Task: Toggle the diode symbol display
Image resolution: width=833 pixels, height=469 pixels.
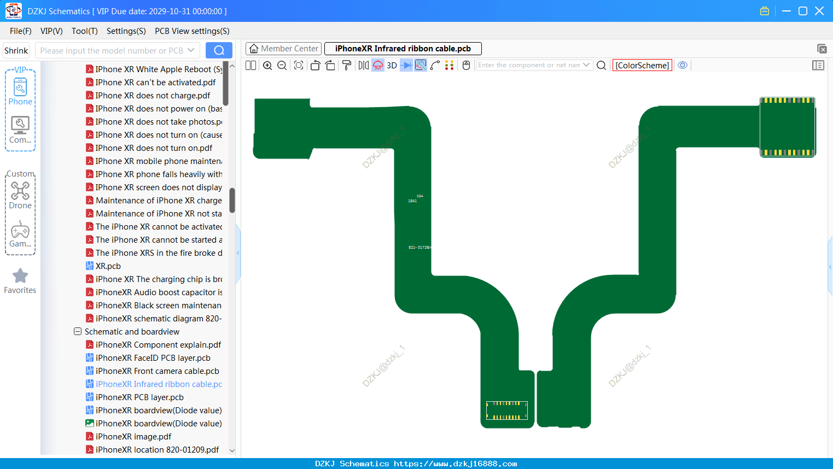Action: point(406,65)
